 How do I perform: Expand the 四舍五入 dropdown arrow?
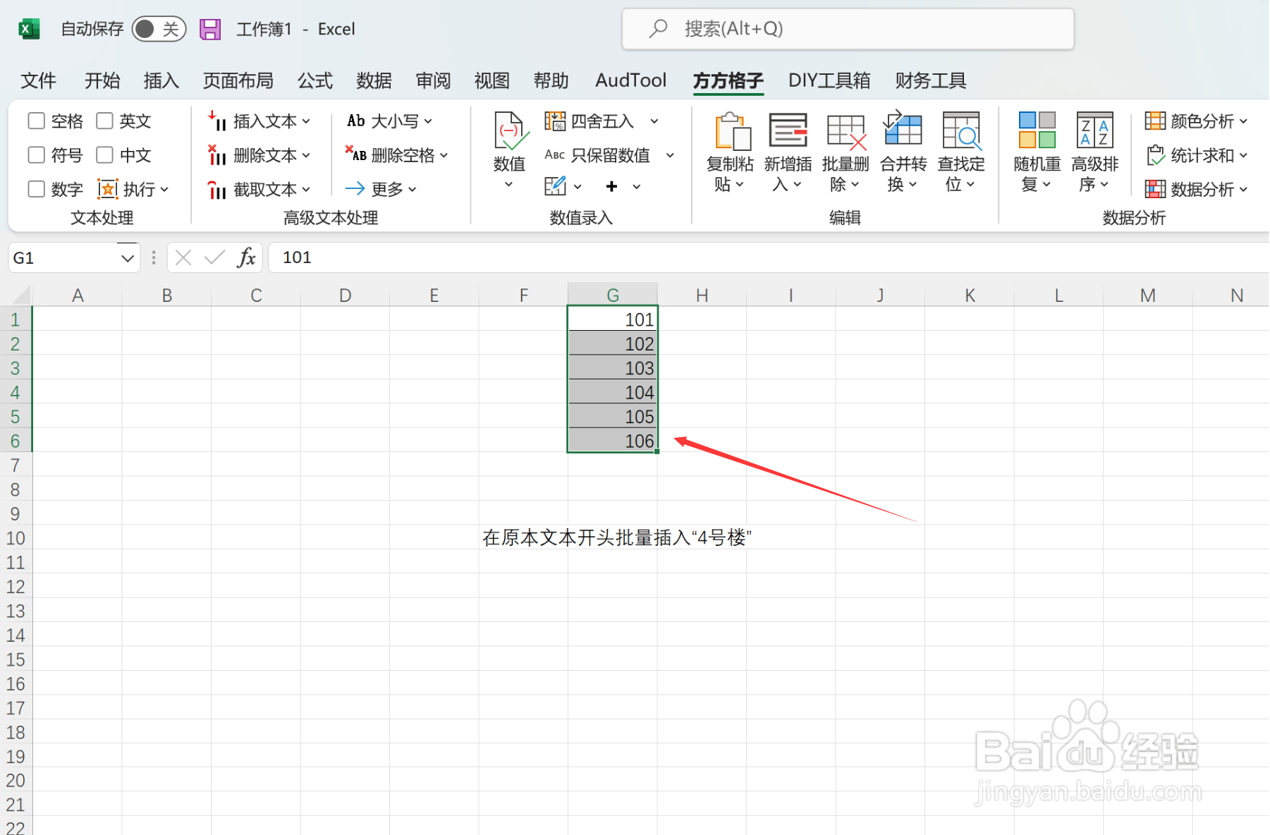654,121
